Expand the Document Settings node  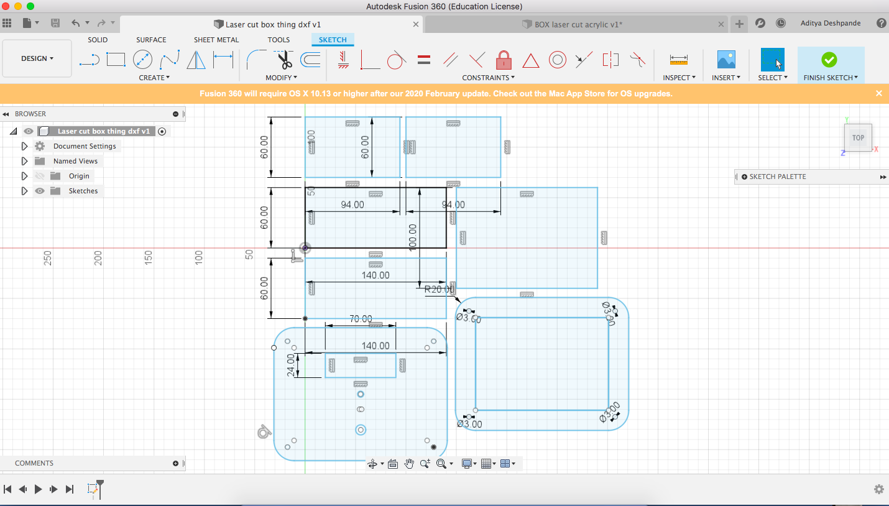24,146
